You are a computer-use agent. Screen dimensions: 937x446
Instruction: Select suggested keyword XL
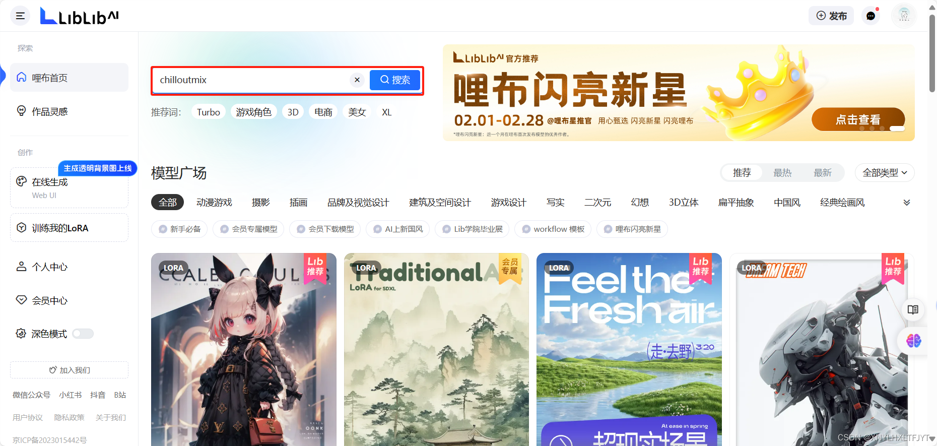[x=387, y=112]
